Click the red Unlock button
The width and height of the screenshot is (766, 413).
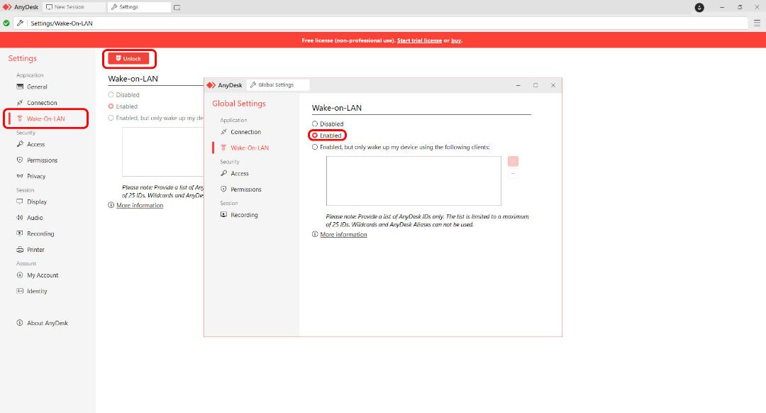128,59
